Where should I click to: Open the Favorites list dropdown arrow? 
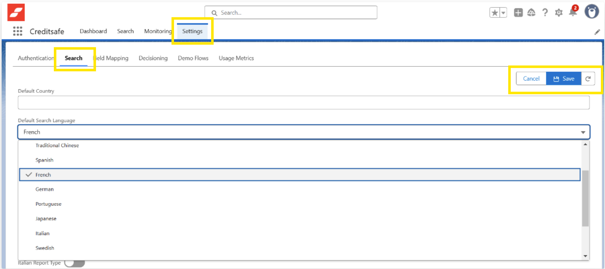coord(503,12)
